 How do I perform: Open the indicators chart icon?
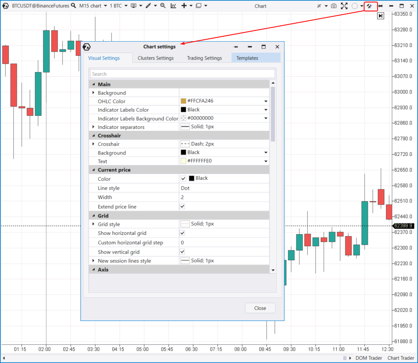tap(173, 6)
